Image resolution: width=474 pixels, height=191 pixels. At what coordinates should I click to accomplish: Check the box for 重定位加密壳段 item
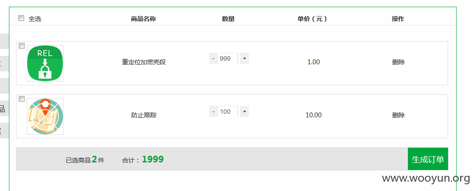(x=22, y=46)
